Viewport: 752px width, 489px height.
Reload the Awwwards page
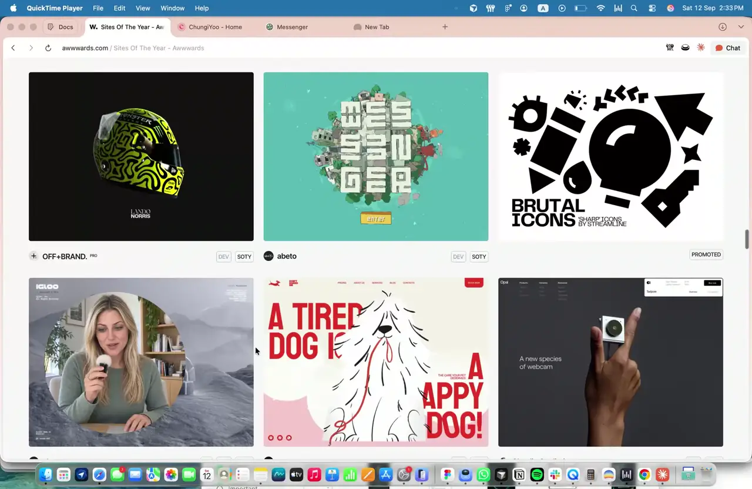point(48,48)
